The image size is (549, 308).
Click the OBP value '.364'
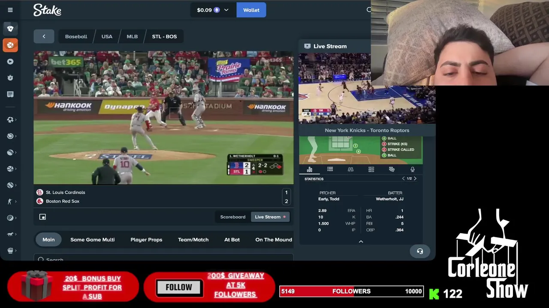pyautogui.click(x=399, y=230)
